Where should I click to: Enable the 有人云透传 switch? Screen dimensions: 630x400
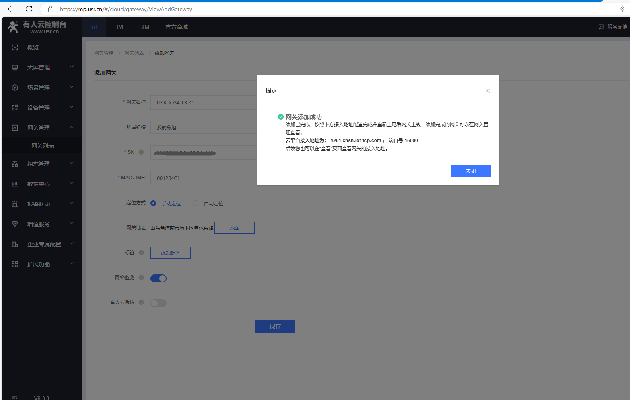point(159,303)
